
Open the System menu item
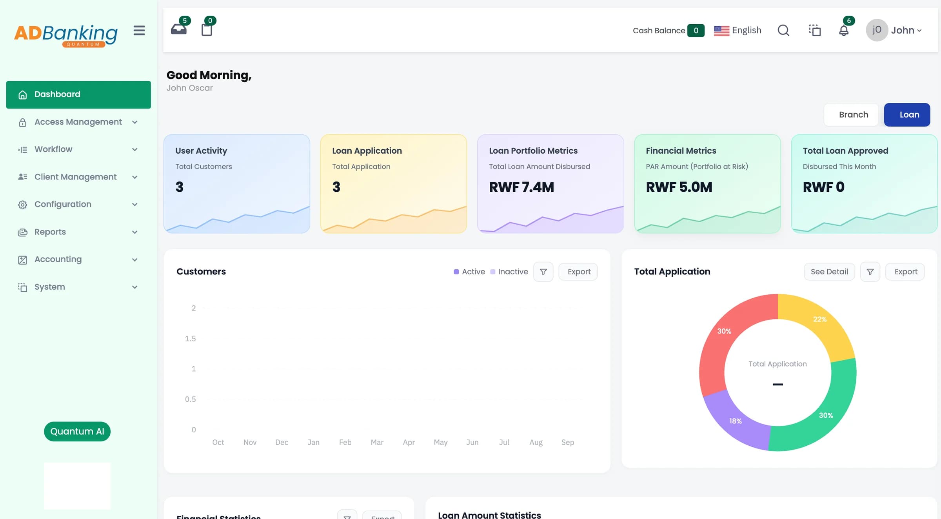78,287
